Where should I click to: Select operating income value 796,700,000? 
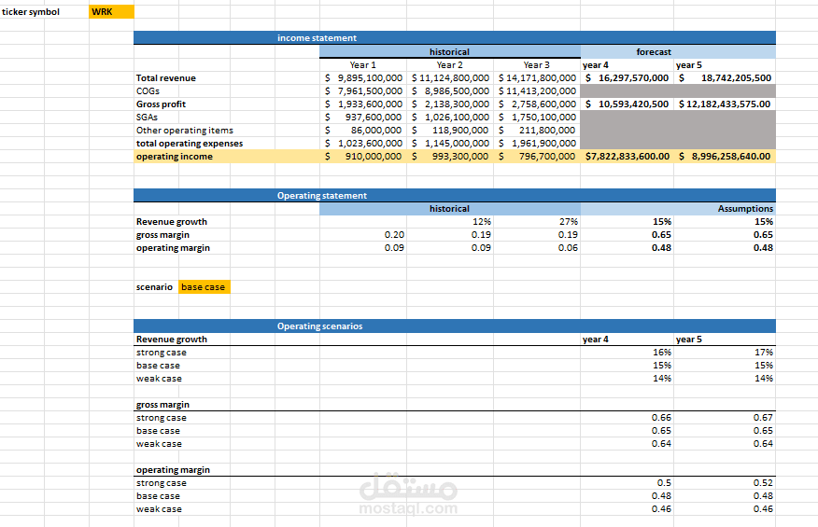tap(537, 156)
